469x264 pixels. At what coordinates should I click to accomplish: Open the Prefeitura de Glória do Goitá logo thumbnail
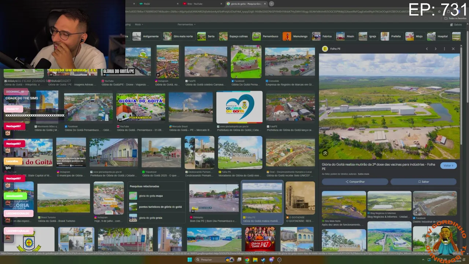[239, 107]
